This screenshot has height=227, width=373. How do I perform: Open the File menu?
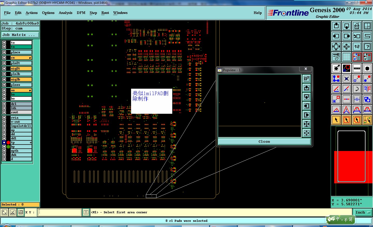click(x=7, y=13)
